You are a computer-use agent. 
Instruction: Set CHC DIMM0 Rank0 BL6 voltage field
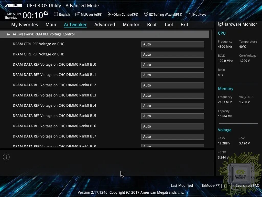173,126
